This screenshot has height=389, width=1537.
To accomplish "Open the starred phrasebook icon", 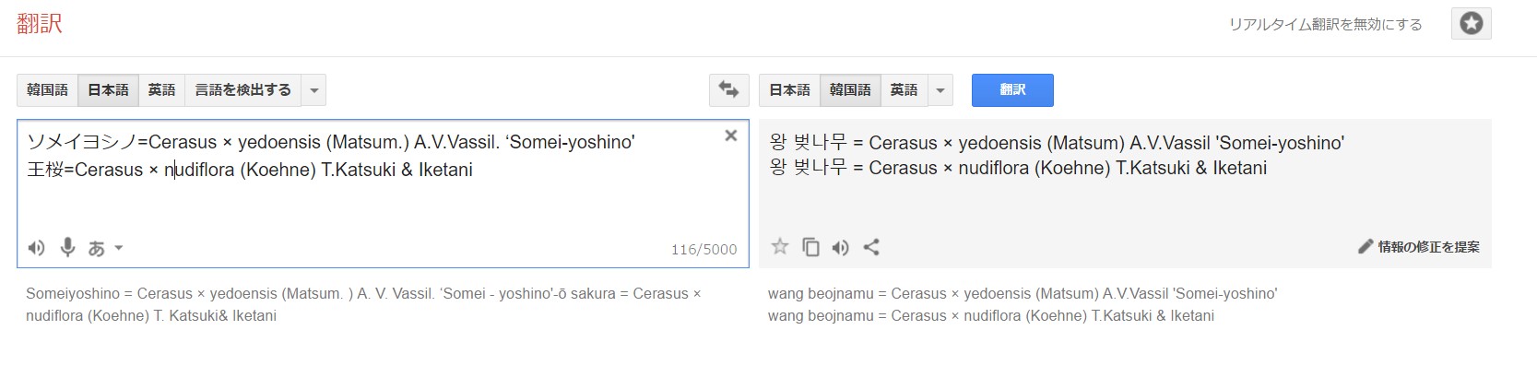I will point(1471,23).
